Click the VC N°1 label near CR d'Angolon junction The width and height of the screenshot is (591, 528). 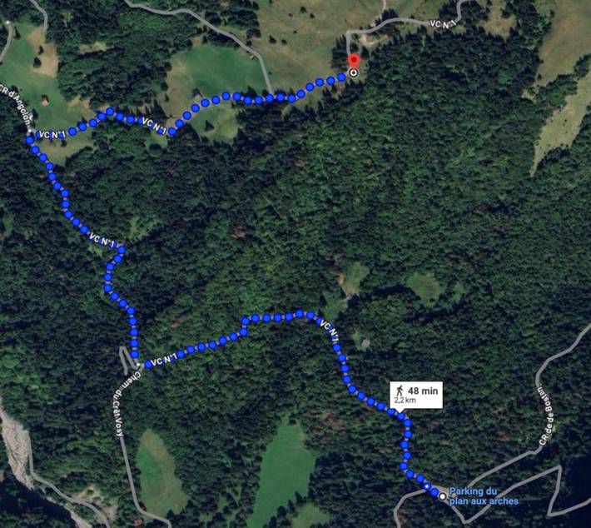tap(52, 135)
